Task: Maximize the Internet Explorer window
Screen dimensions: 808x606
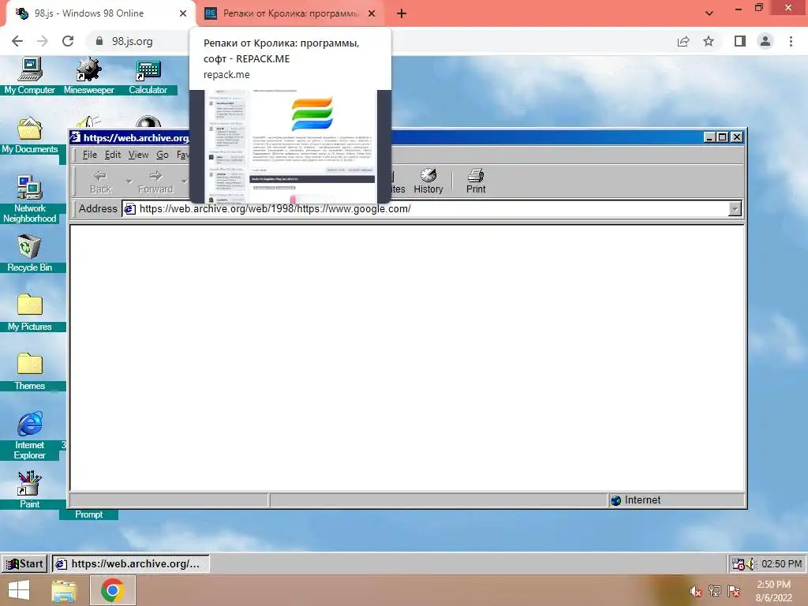Action: pyautogui.click(x=723, y=137)
